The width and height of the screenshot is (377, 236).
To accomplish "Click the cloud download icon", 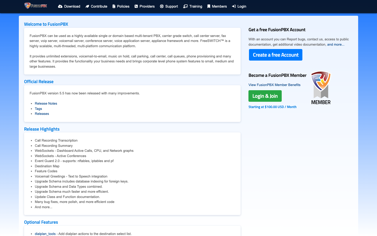I will [x=60, y=6].
